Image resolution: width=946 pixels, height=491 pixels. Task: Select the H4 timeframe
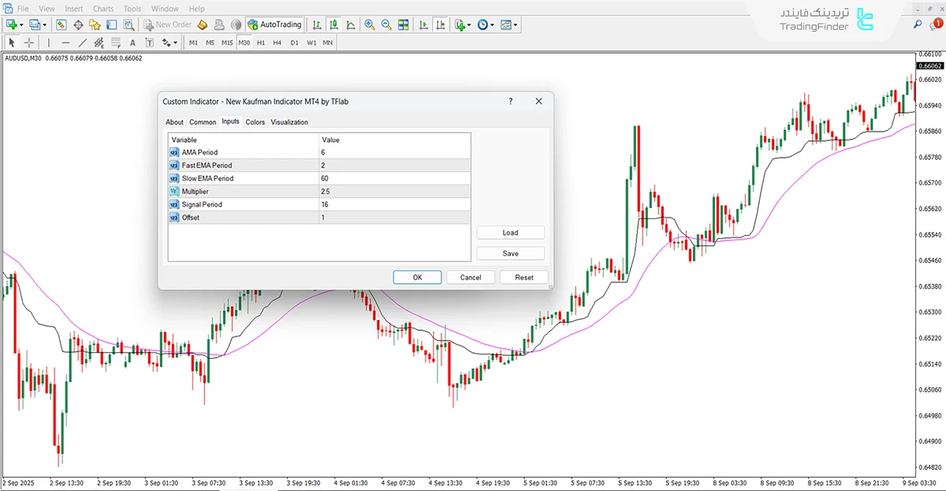click(x=277, y=43)
